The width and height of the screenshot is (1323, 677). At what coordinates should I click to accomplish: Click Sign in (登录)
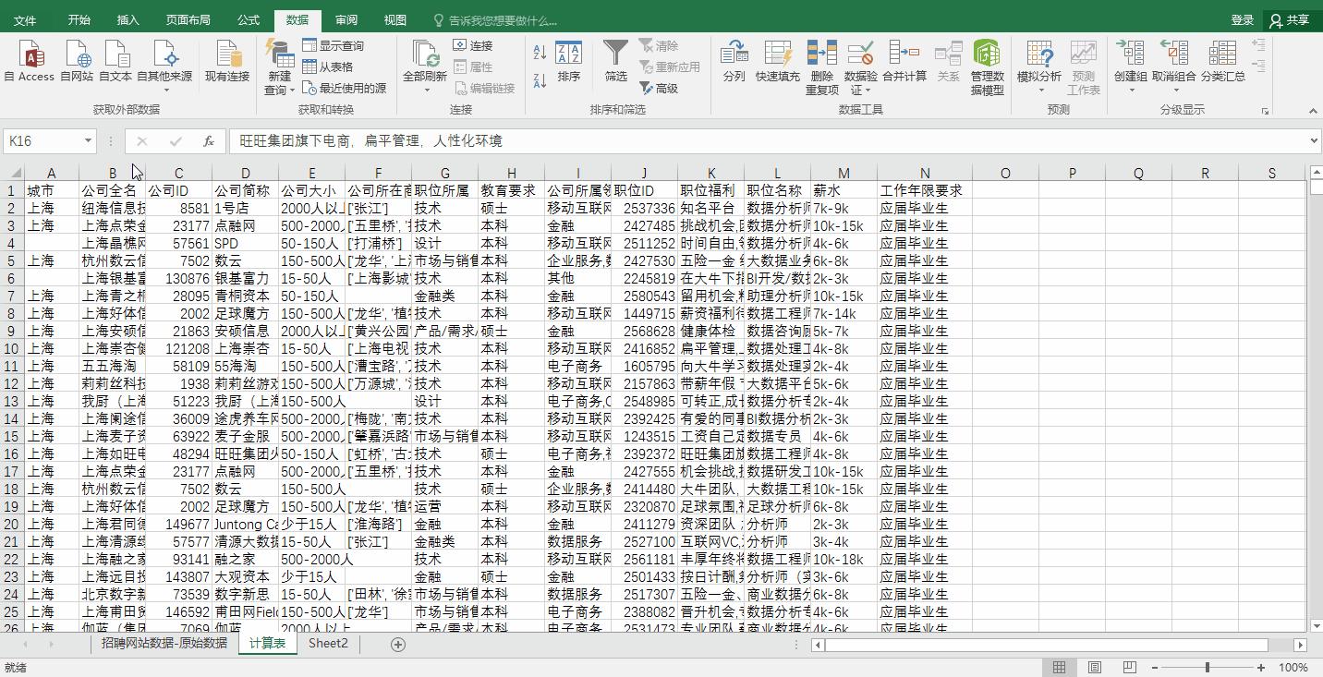coord(1243,19)
